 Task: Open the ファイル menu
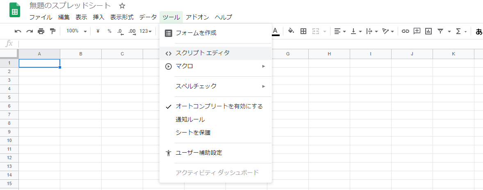click(41, 17)
